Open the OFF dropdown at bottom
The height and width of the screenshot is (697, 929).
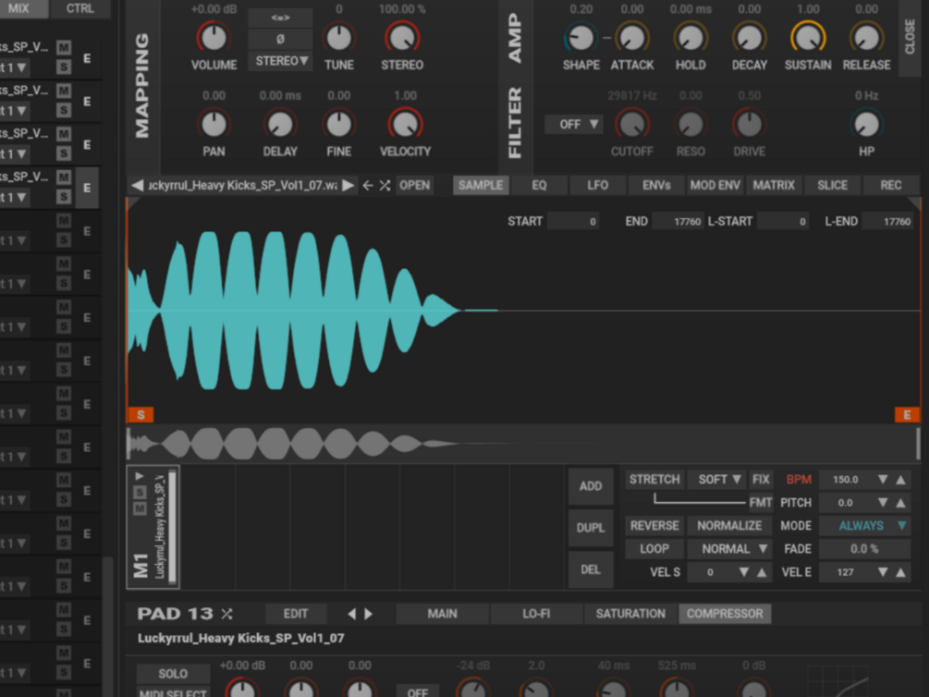[x=418, y=691]
